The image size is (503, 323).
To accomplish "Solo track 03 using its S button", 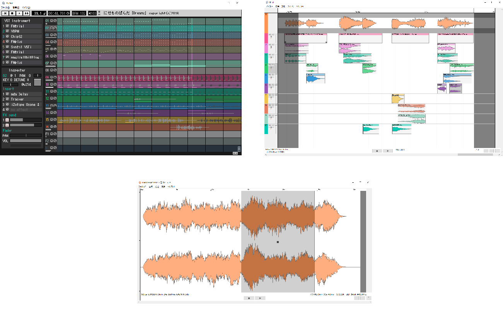I will (x=55, y=35).
